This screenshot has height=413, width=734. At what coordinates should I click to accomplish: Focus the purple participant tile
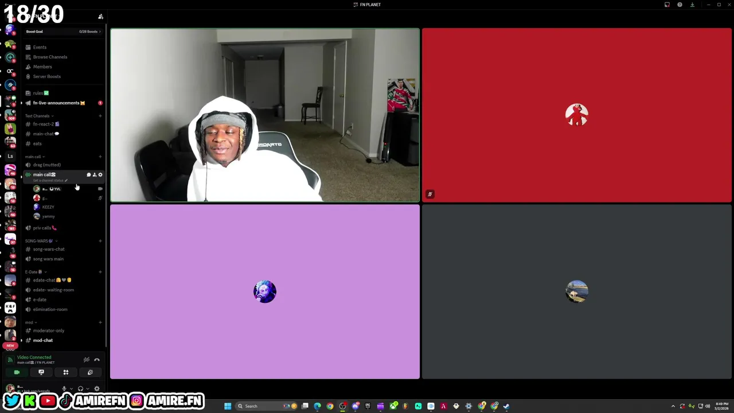(265, 292)
